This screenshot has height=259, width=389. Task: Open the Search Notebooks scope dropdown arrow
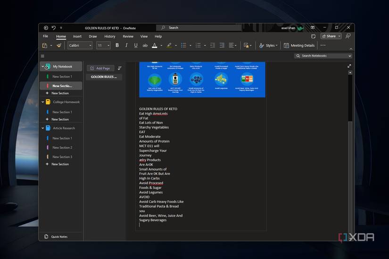[349, 56]
